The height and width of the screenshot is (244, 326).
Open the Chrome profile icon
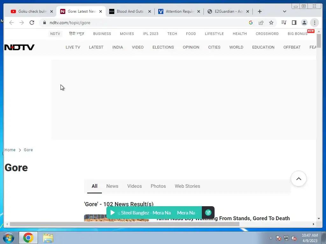(304, 23)
